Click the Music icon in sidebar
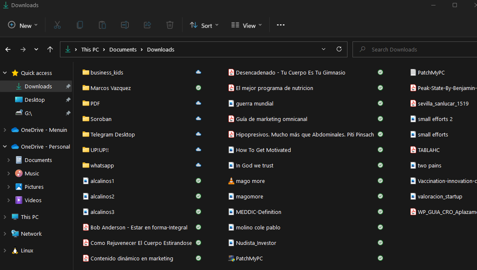 (19, 173)
